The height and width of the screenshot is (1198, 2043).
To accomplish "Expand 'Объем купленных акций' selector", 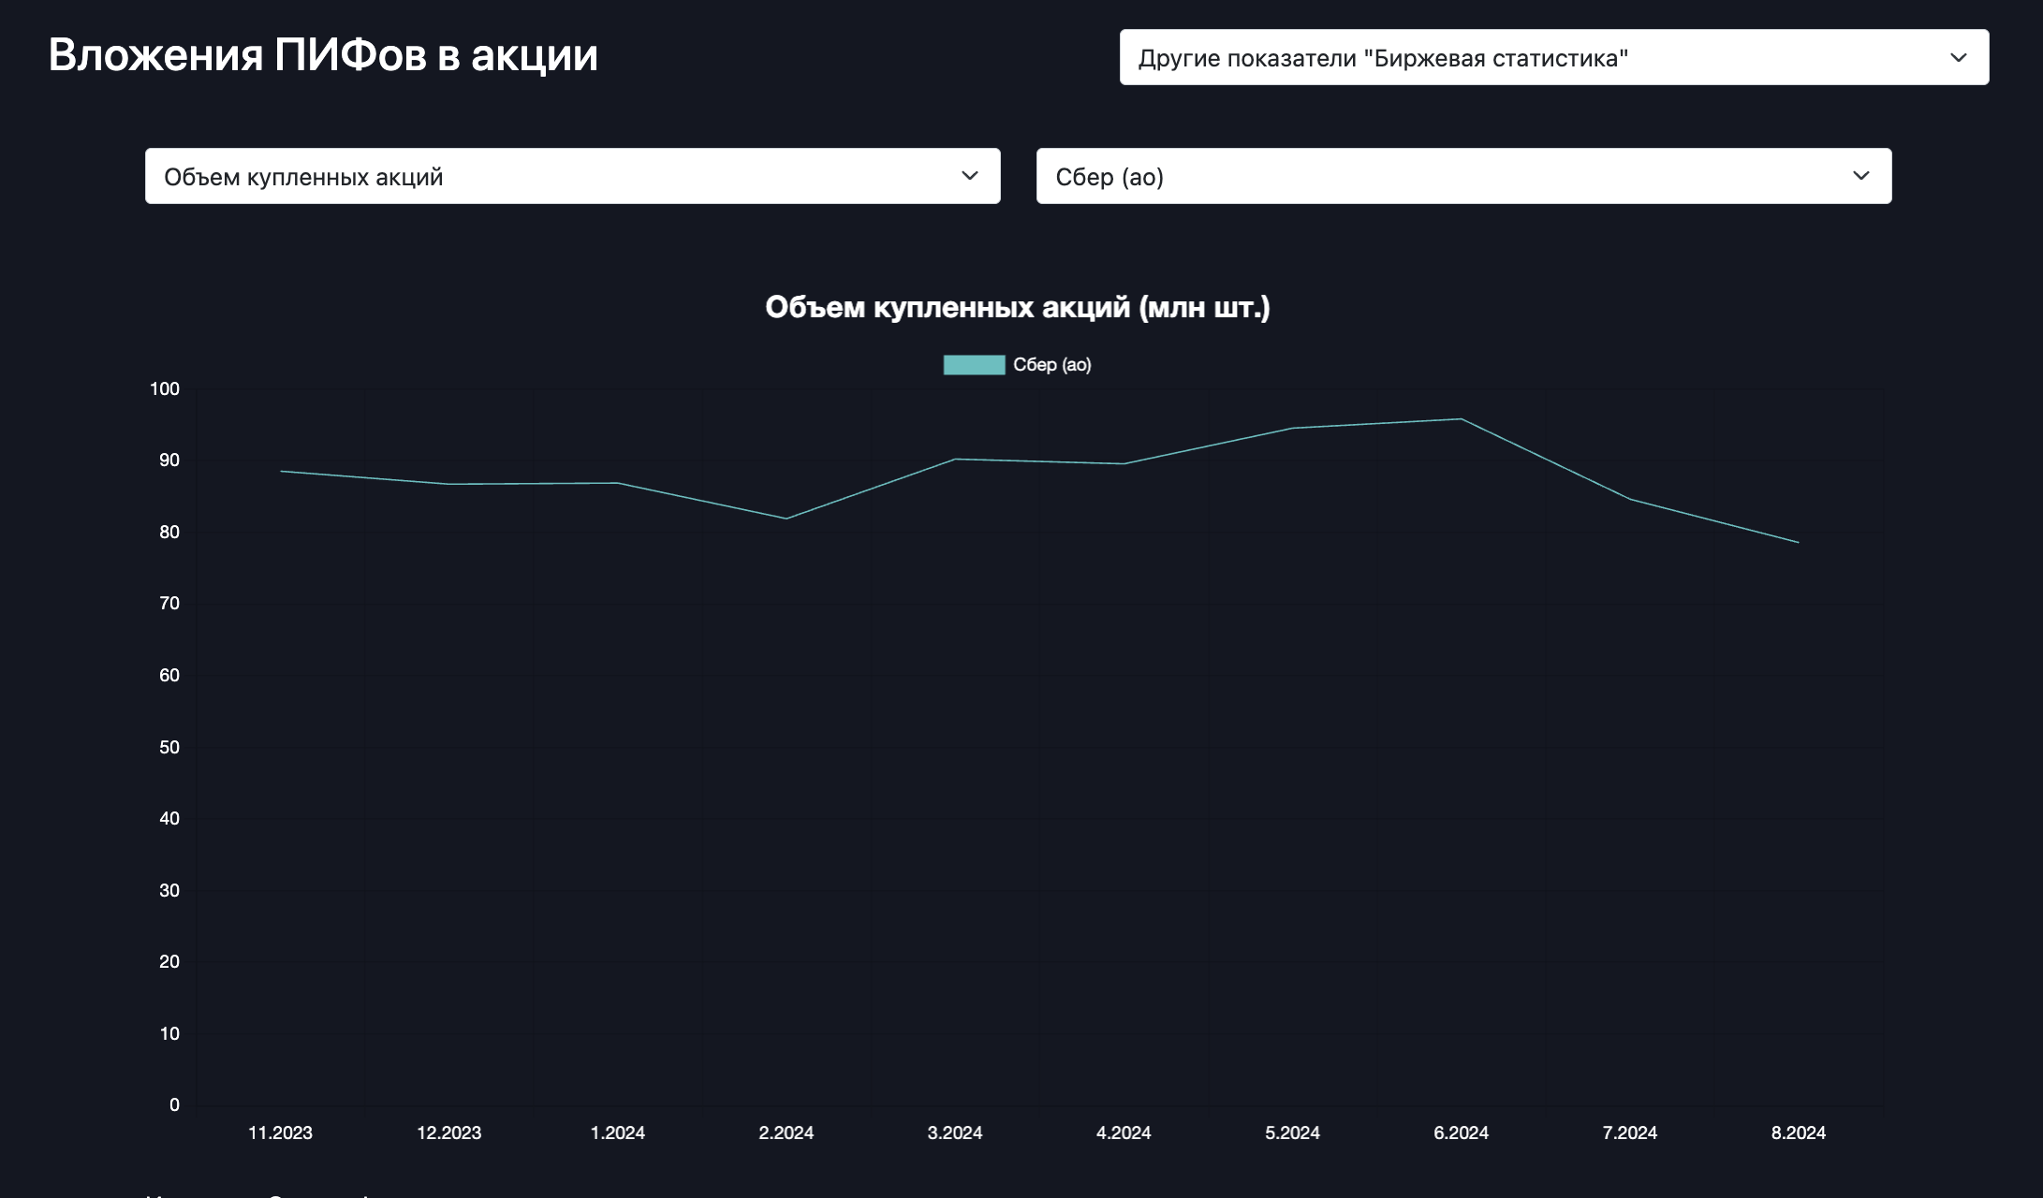I will [570, 175].
